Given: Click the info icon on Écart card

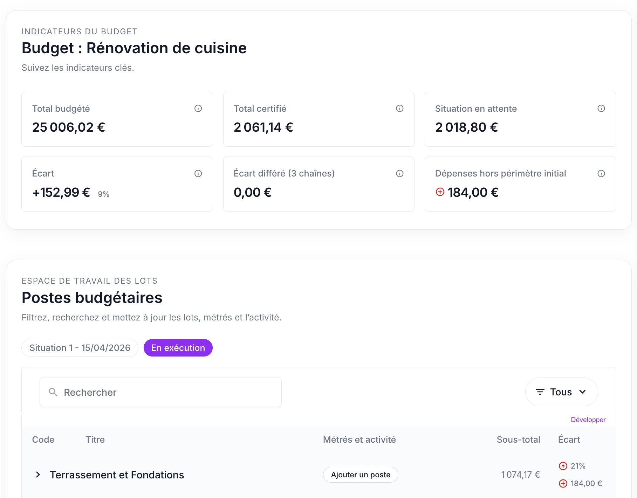Looking at the screenshot, I should click(198, 173).
